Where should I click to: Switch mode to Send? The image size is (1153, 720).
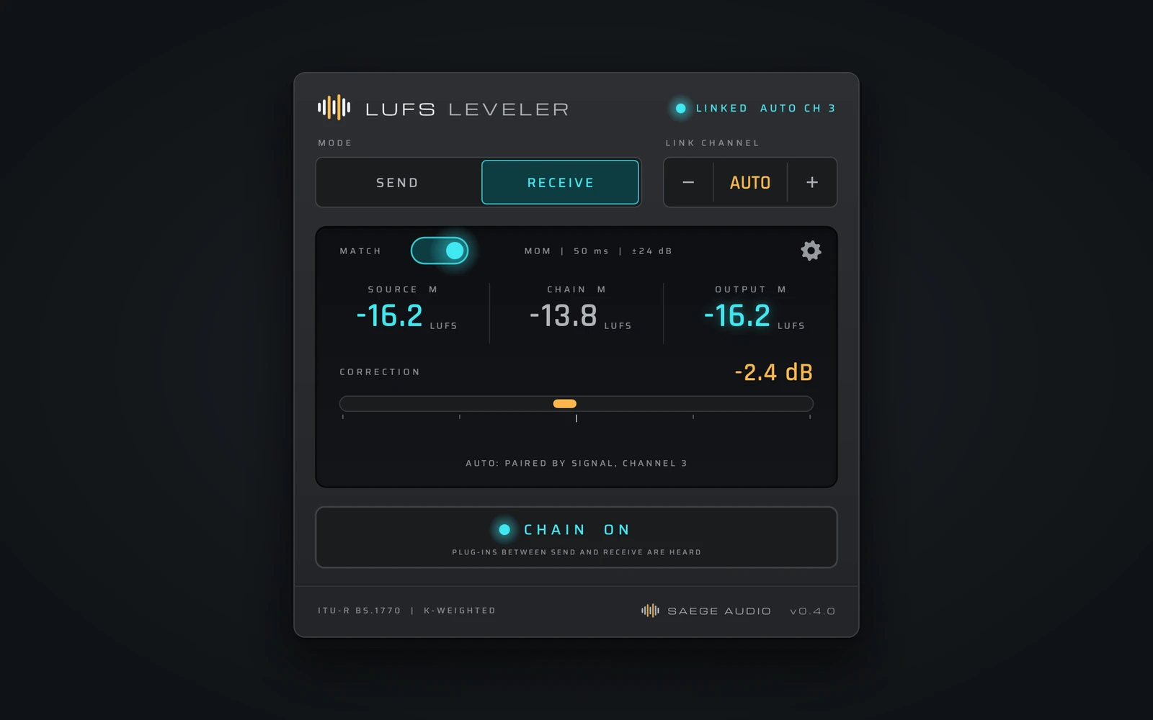tap(398, 183)
